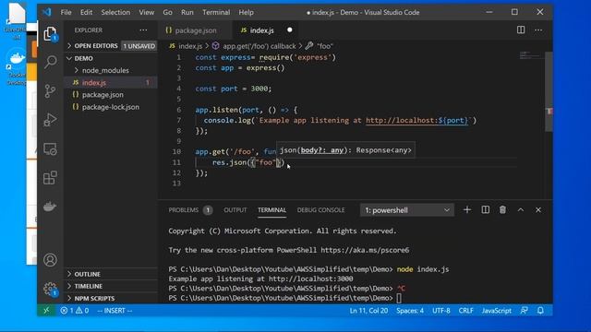Open the http://localhost link in code
591x332 pixels.
point(416,121)
